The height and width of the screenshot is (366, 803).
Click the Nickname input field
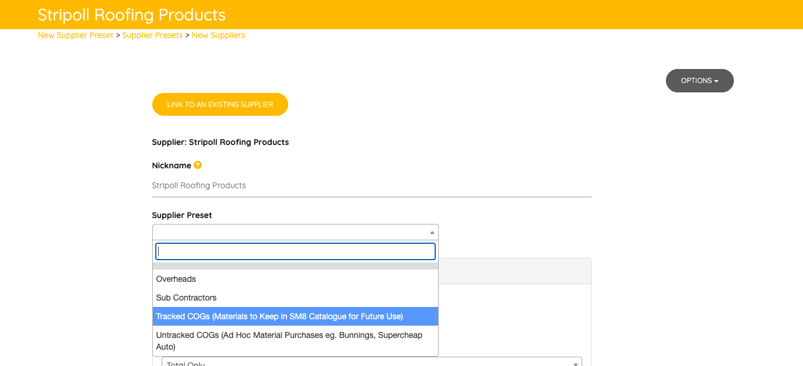371,186
